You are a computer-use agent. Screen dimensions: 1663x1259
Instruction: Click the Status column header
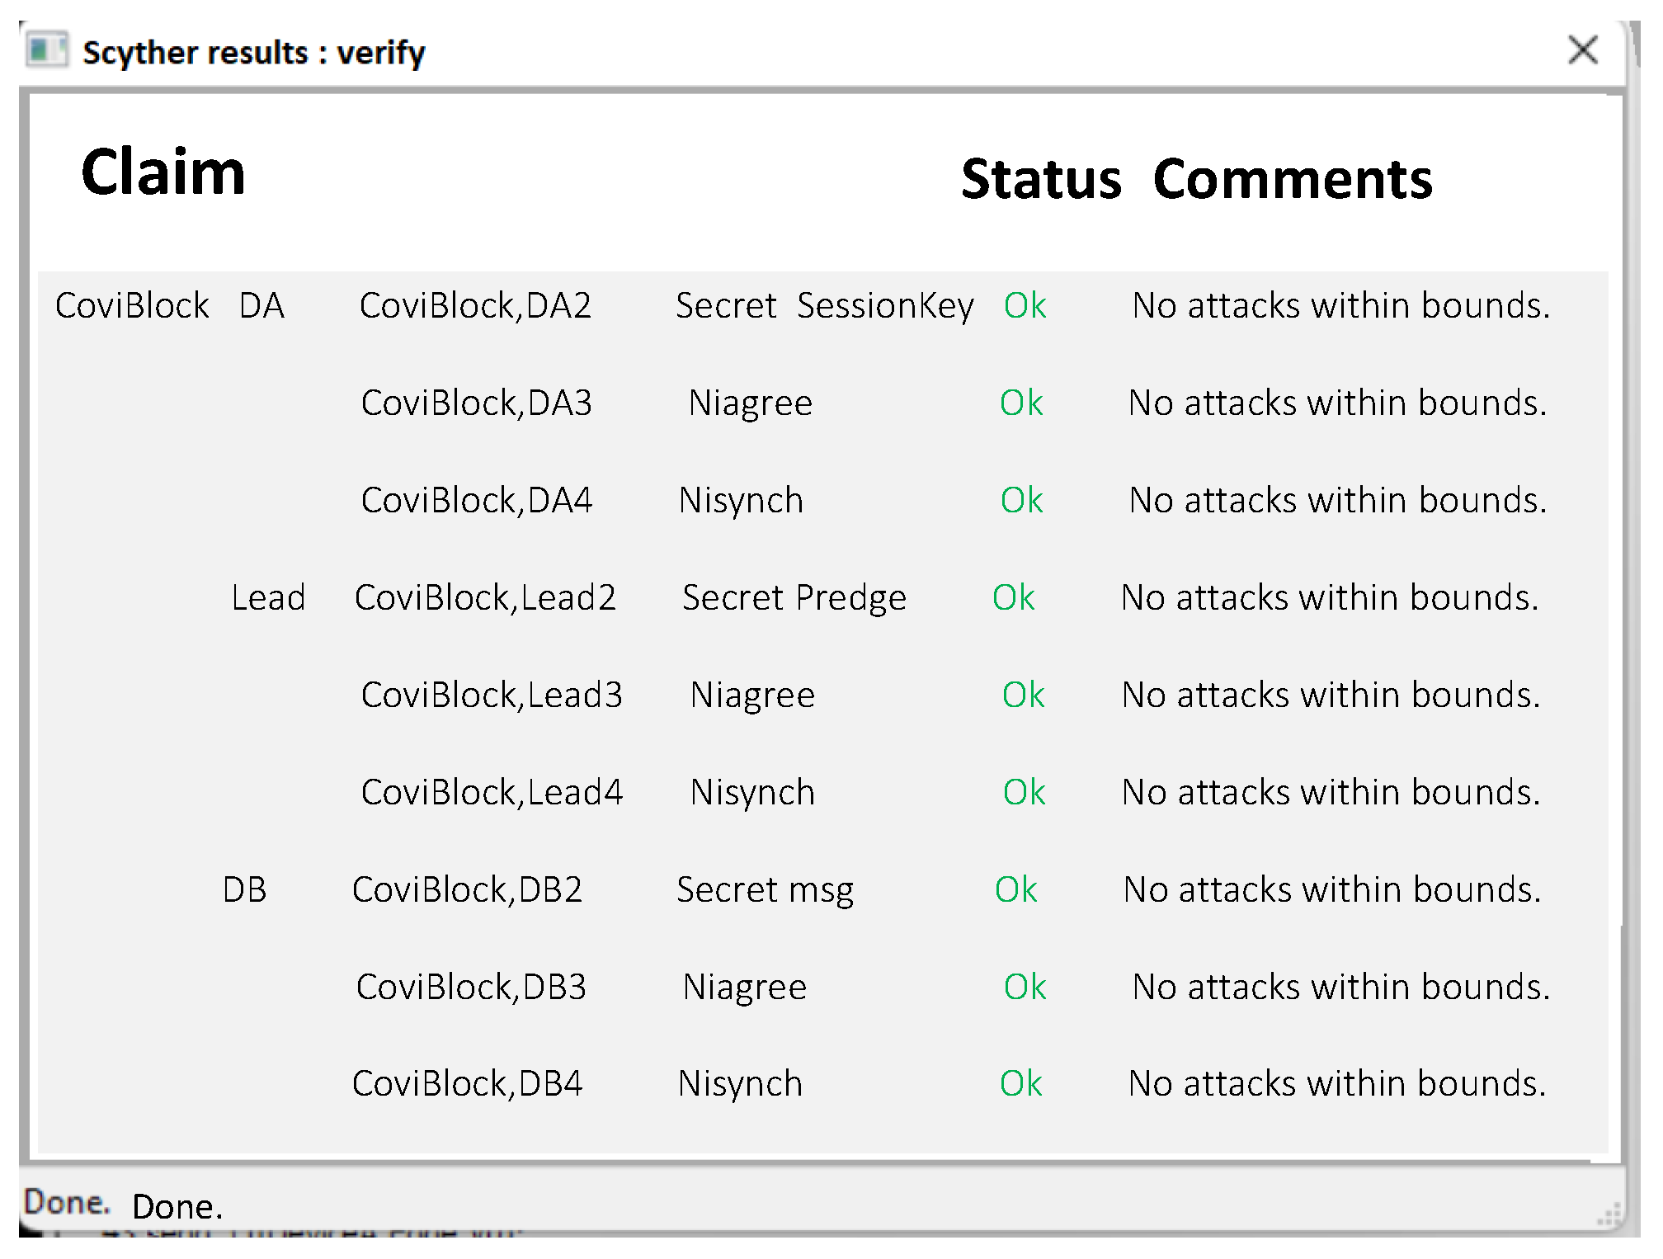pos(1041,180)
